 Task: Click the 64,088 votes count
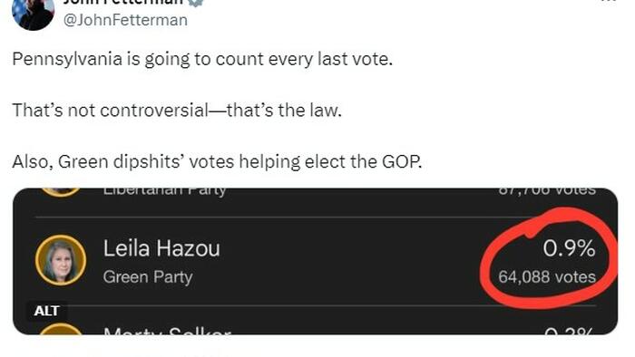click(x=547, y=277)
